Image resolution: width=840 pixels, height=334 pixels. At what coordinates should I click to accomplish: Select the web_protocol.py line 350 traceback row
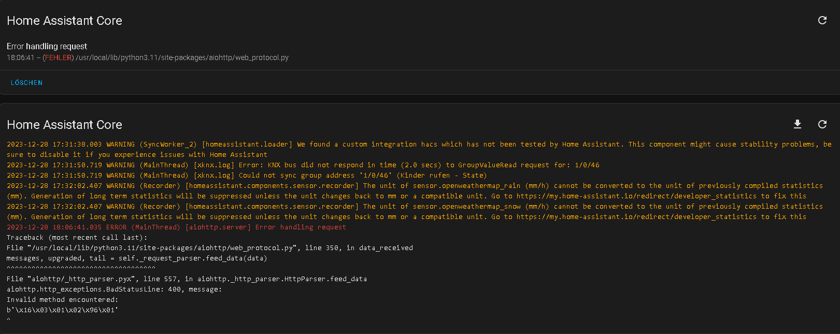pos(210,248)
